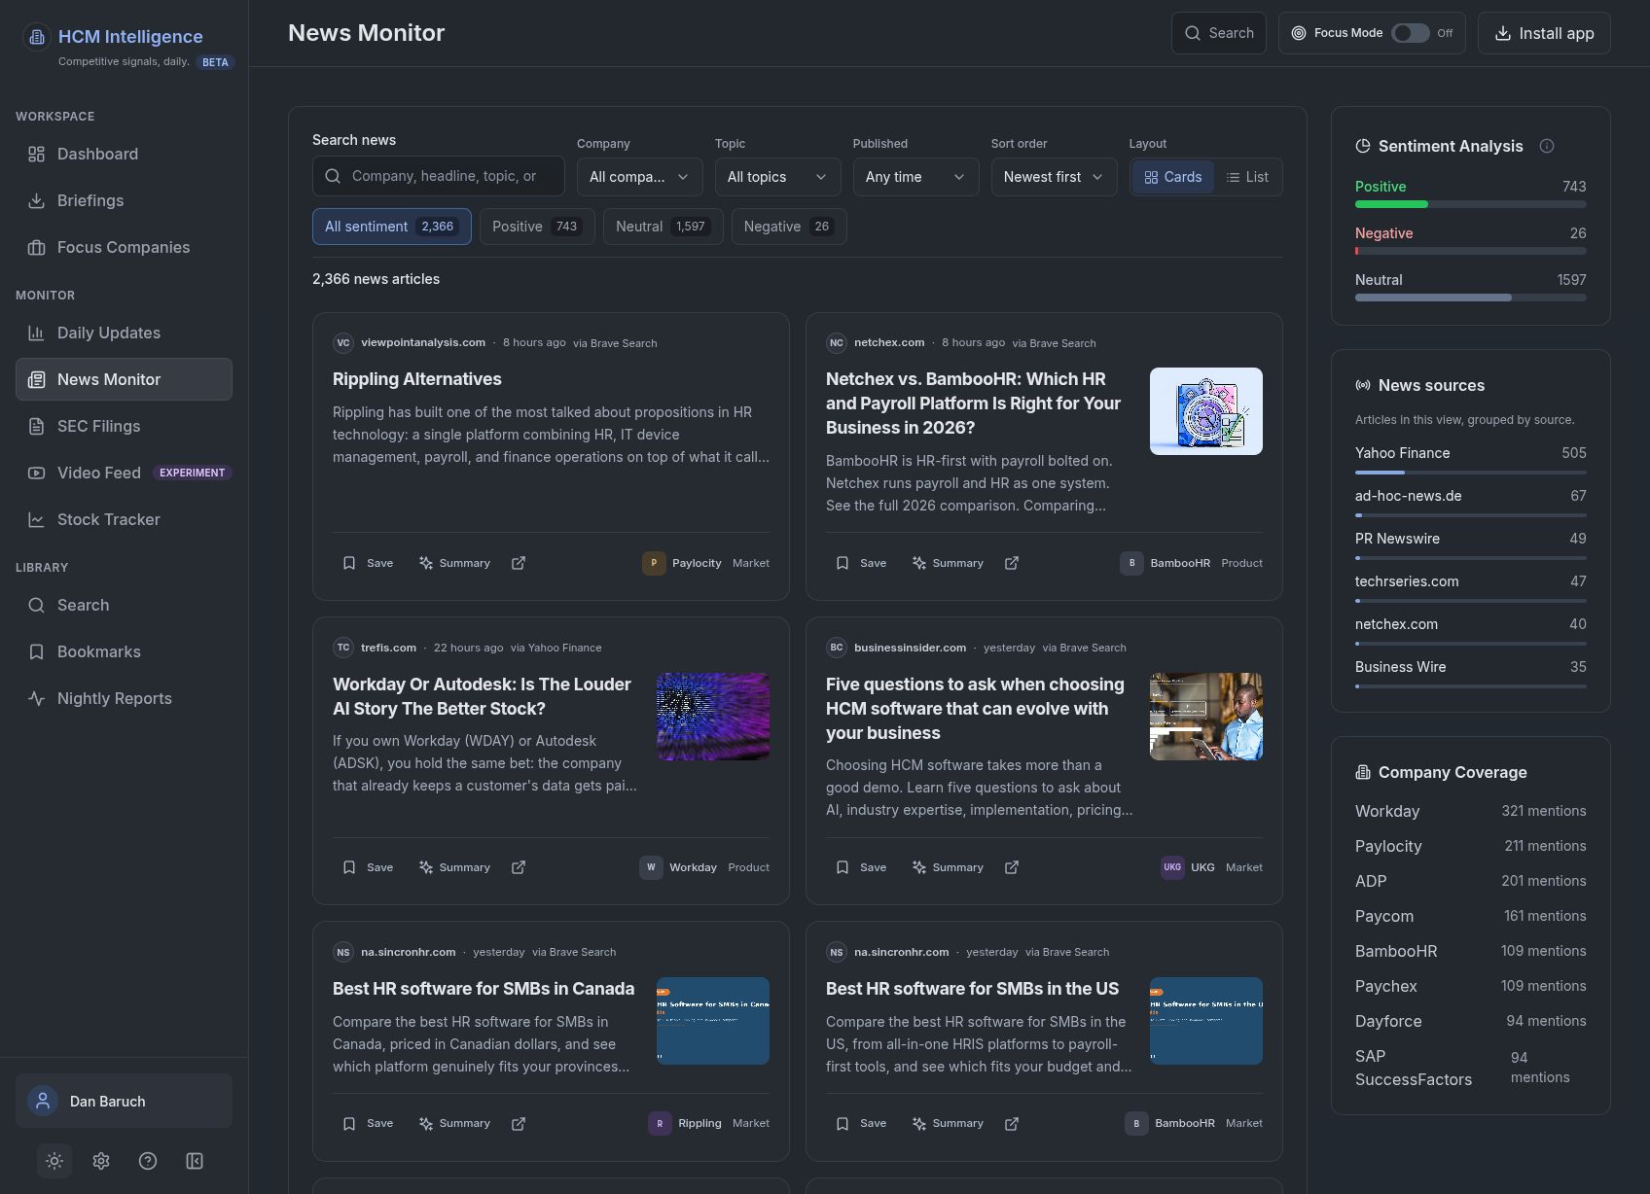Screen dimensions: 1650x1194
Task: Focus the Search news input field
Action: (x=439, y=176)
